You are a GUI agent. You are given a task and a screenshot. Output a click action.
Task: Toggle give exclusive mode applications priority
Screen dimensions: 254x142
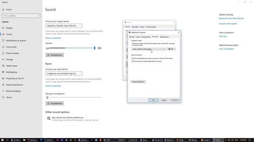click(x=133, y=61)
